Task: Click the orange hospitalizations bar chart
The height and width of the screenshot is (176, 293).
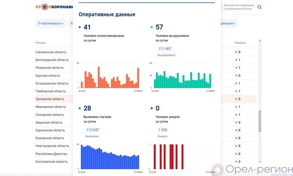Action: (110, 77)
